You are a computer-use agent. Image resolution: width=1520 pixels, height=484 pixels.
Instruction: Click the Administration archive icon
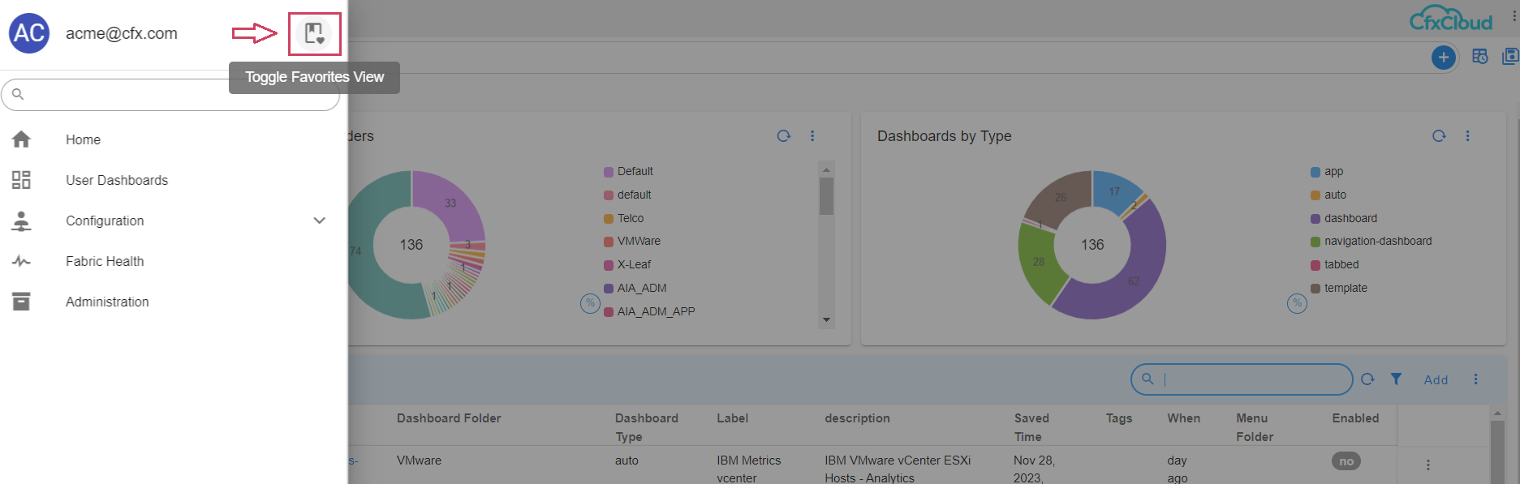coord(21,302)
